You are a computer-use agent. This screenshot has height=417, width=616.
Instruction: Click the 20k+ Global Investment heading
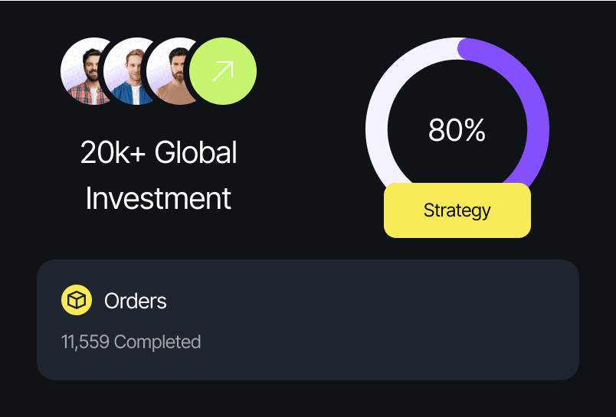pyautogui.click(x=159, y=176)
